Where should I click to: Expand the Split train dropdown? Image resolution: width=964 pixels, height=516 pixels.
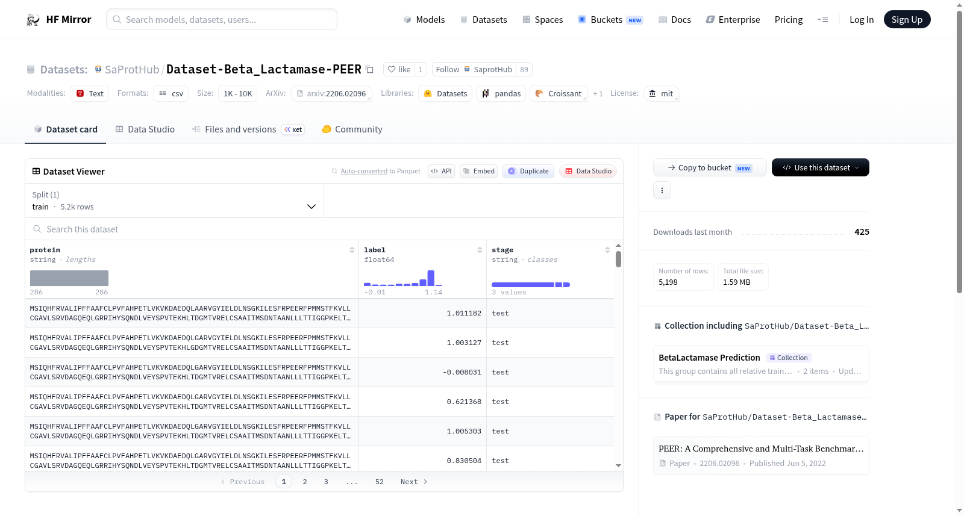click(x=174, y=200)
